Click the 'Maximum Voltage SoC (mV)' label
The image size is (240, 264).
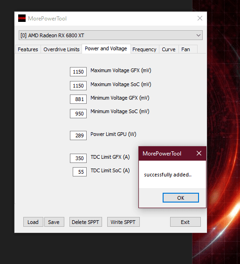(x=121, y=84)
